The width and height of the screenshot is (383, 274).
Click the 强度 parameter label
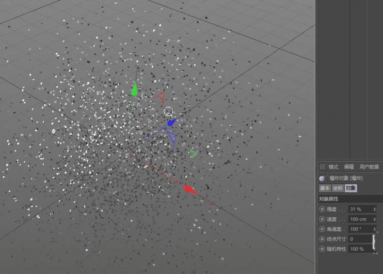click(332, 209)
